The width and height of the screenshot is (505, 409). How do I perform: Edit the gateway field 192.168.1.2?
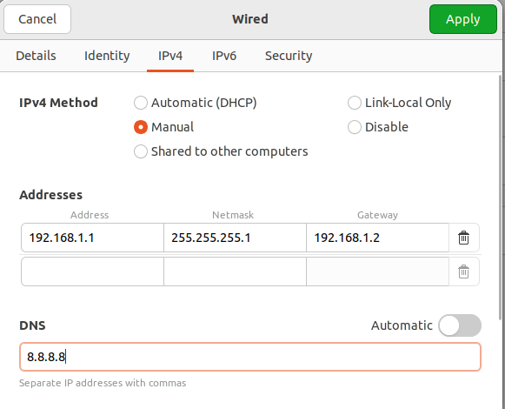tap(377, 238)
